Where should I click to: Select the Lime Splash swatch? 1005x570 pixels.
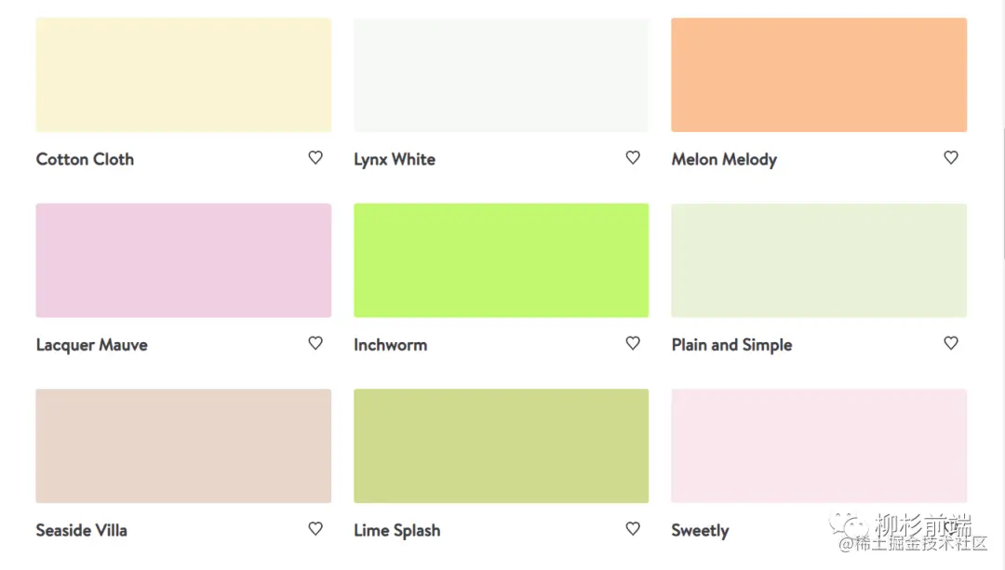point(501,445)
